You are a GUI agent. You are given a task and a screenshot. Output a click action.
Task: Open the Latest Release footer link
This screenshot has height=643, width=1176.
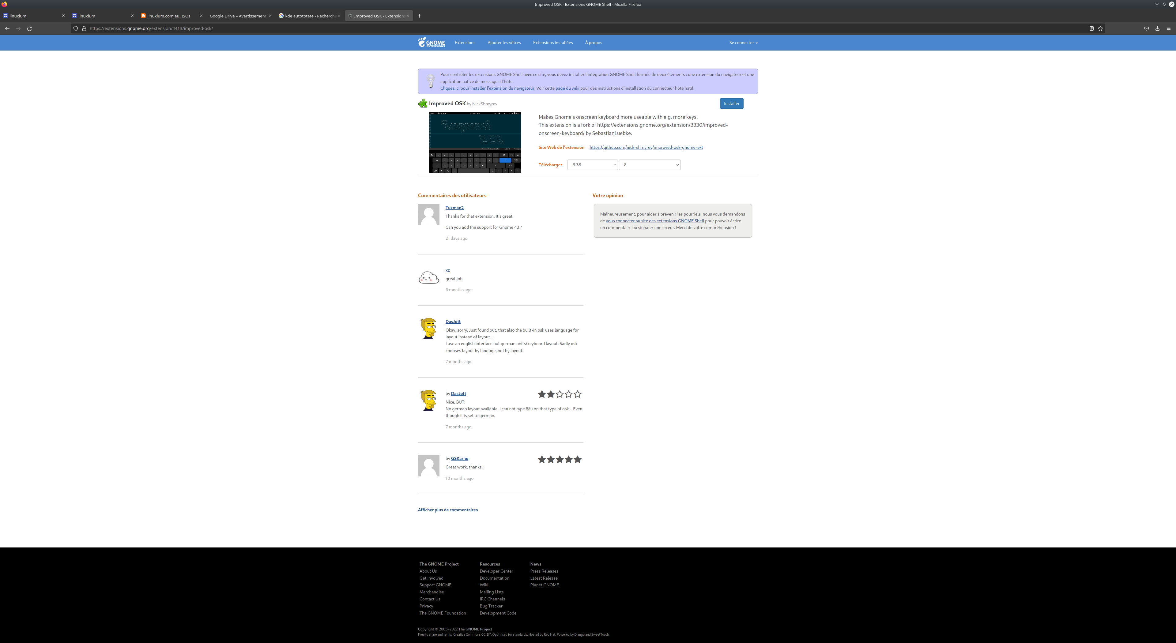pos(544,578)
